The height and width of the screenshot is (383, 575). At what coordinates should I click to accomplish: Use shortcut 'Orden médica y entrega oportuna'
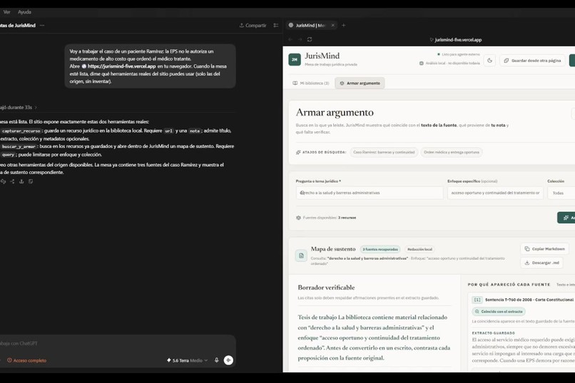pos(452,152)
